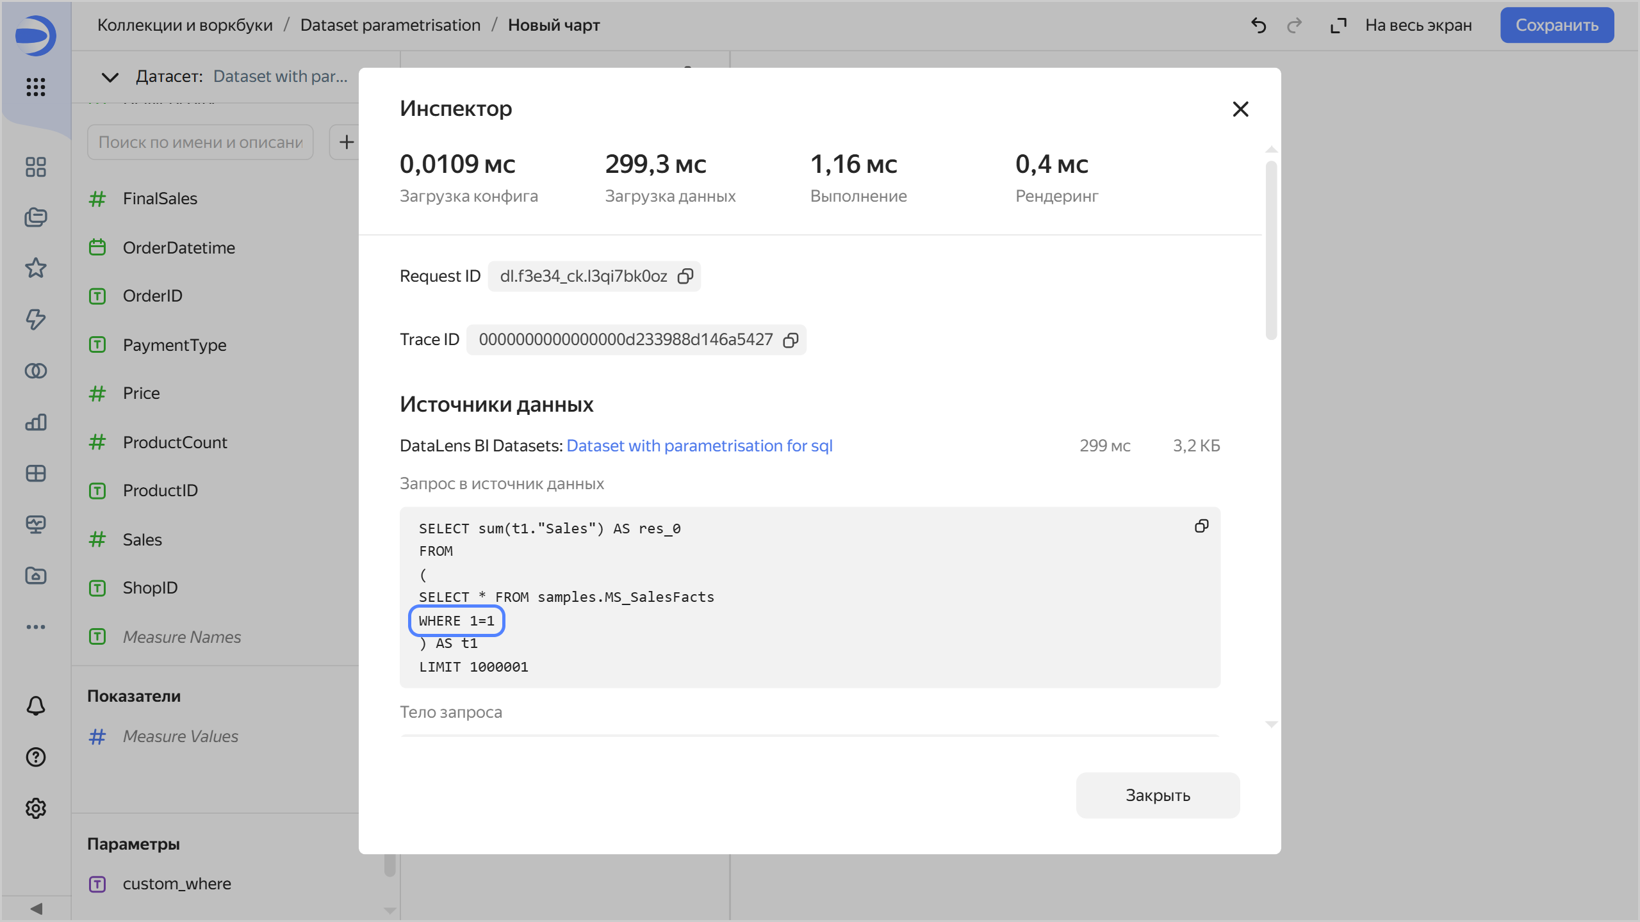Copy the Request ID value
Image resolution: width=1640 pixels, height=922 pixels.
click(685, 276)
